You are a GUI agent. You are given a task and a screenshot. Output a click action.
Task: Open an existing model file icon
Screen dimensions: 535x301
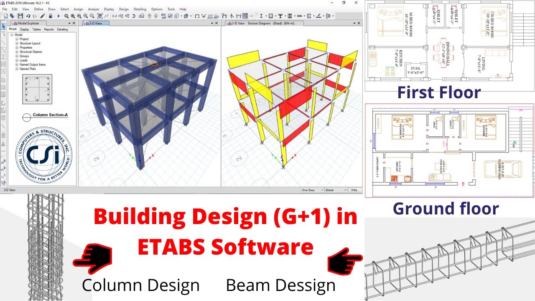click(13, 16)
